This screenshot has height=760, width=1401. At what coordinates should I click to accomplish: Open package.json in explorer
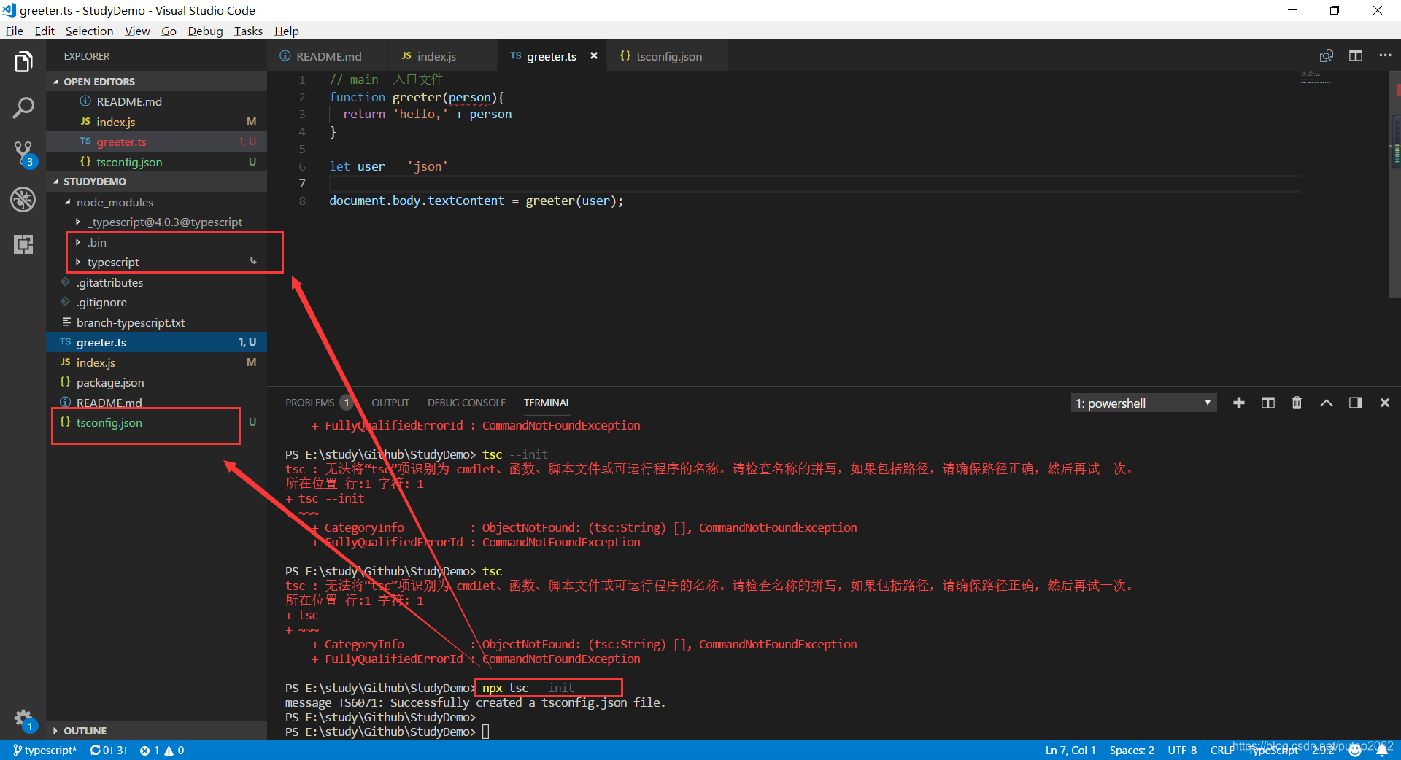coord(157,382)
